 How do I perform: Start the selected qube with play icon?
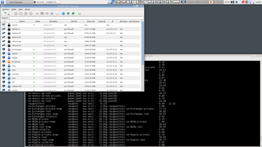pos(16,13)
